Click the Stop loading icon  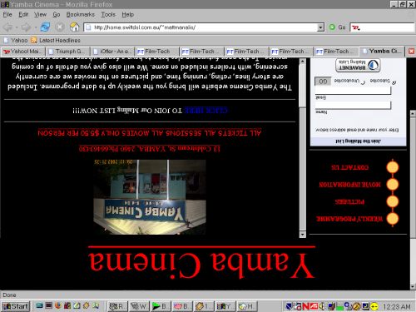59,27
